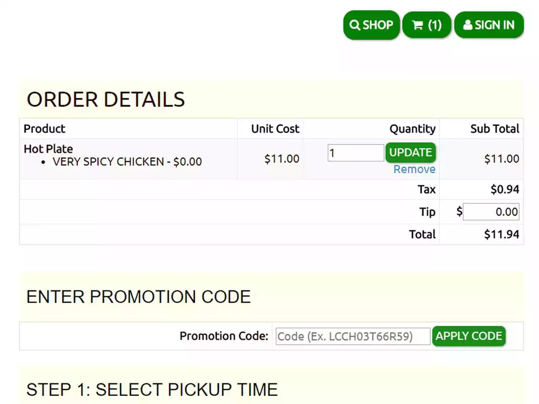The width and height of the screenshot is (539, 404).
Task: Click the Promotion Code label
Action: (x=224, y=336)
